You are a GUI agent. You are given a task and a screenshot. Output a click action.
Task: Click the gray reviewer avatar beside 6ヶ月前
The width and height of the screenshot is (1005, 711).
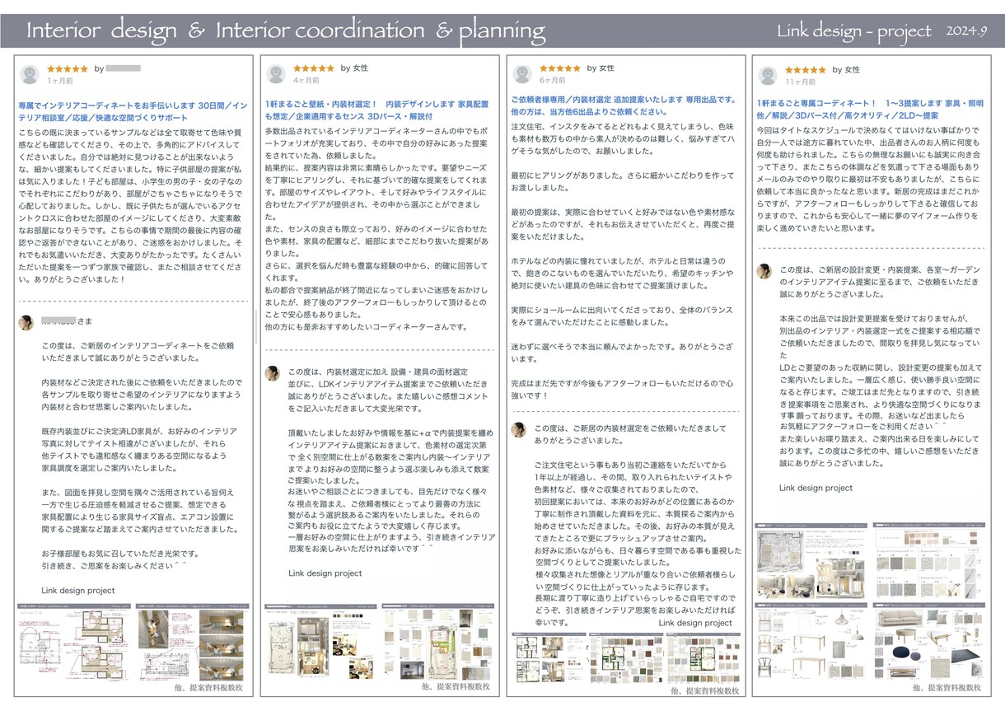pyautogui.click(x=521, y=74)
